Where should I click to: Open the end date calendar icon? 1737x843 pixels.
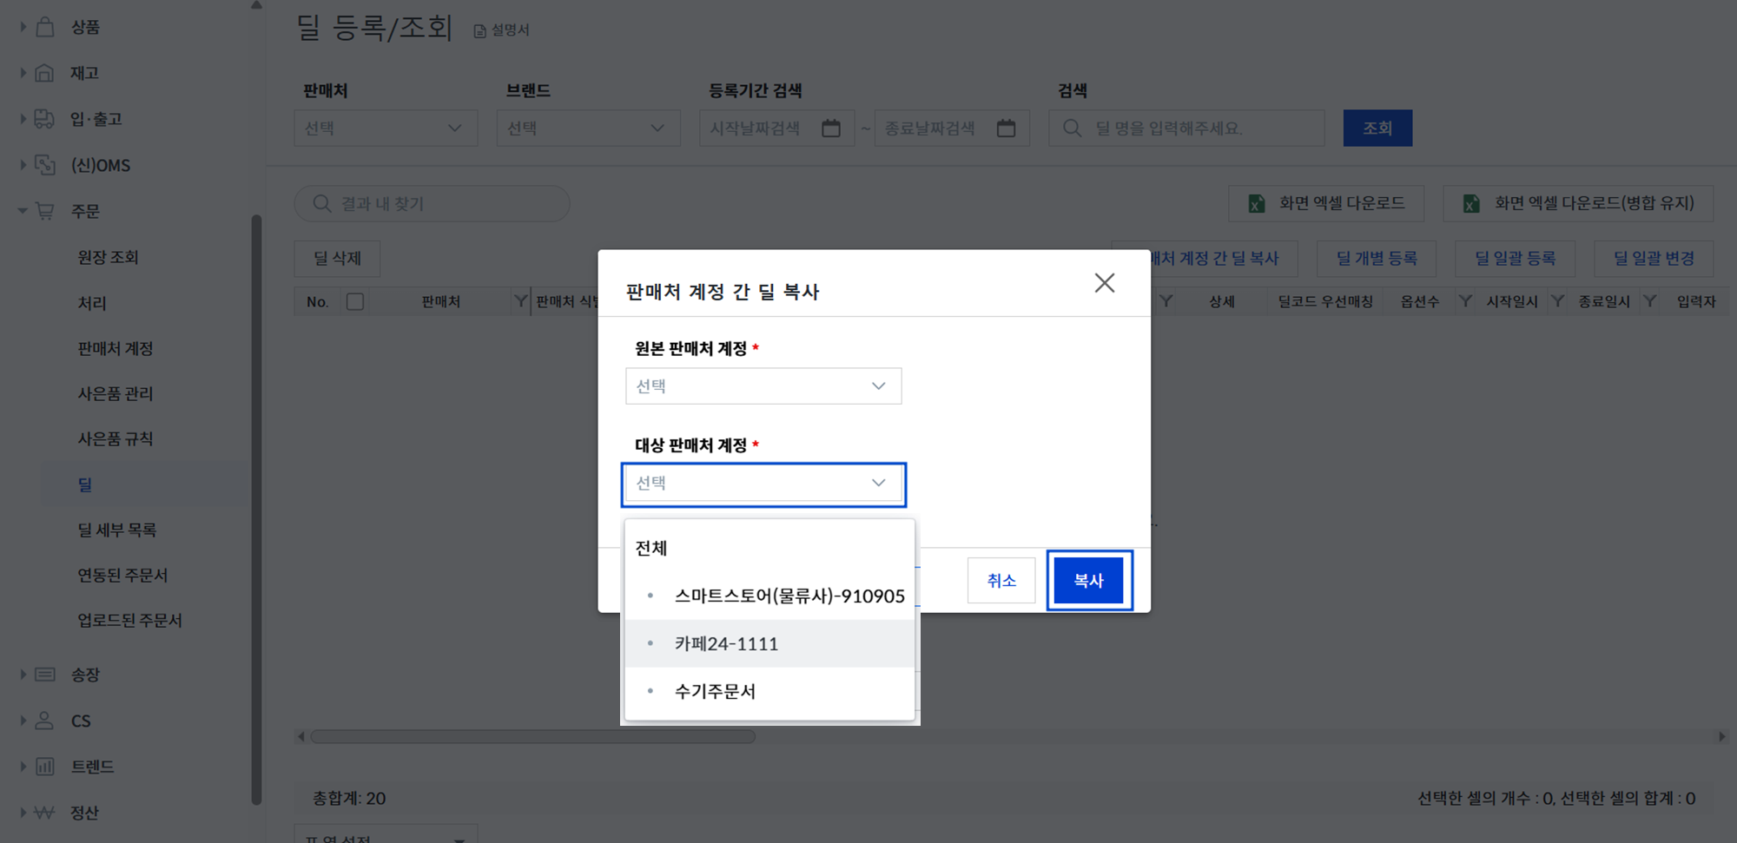(x=1006, y=128)
